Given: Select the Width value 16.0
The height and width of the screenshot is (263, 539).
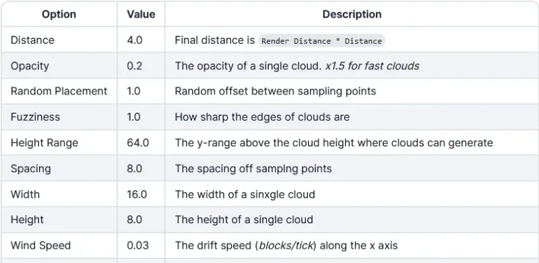Looking at the screenshot, I should (137, 194).
